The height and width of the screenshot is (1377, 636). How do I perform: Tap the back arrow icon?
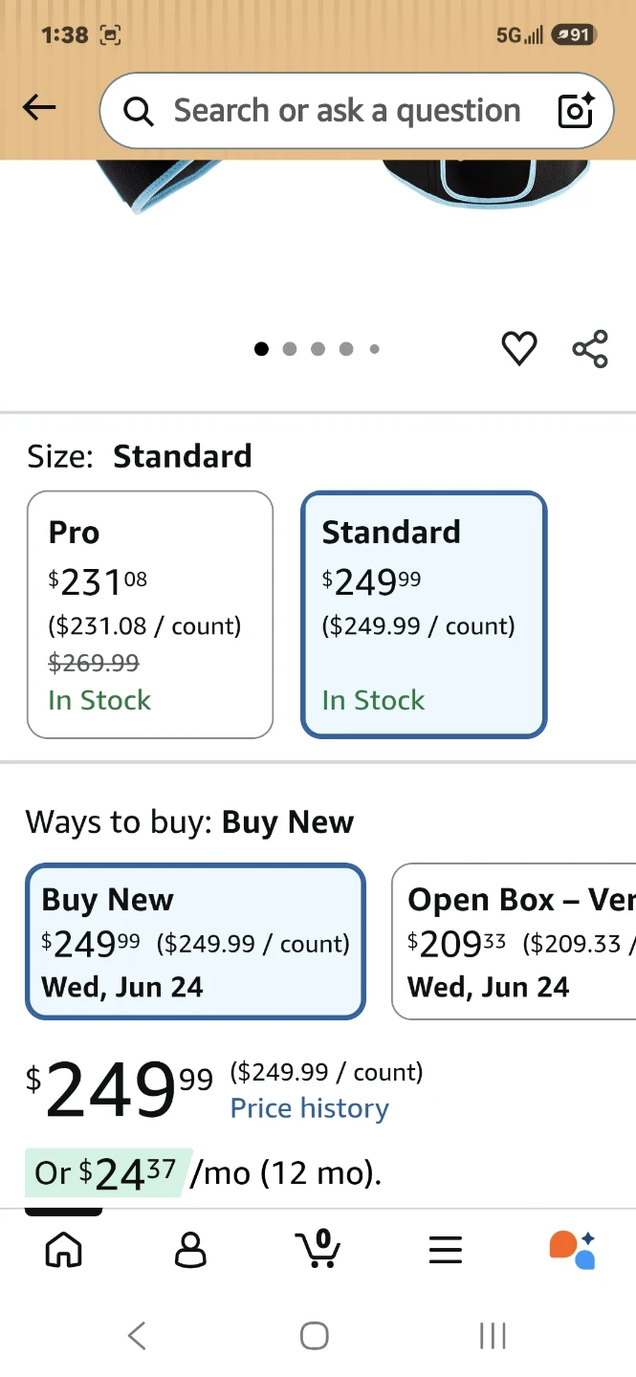(x=39, y=109)
